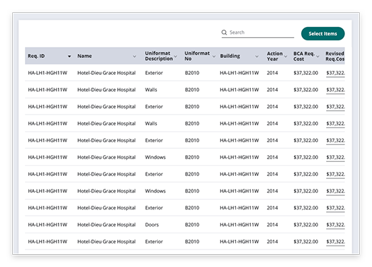Click the first row's Exterior cell

[x=154, y=73]
